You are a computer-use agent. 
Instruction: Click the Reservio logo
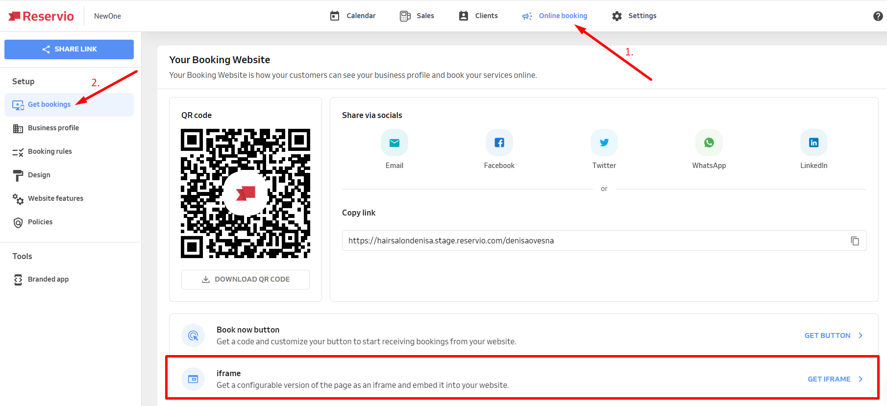[41, 16]
